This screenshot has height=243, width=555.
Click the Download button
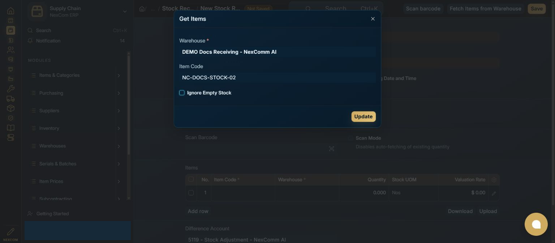click(x=460, y=211)
